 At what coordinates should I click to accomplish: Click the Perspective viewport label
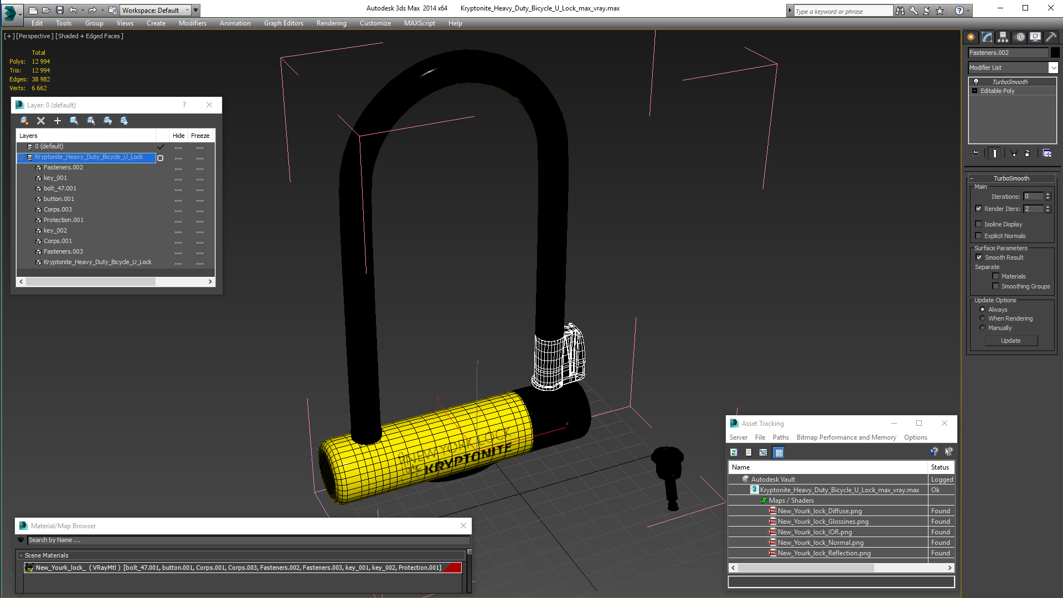point(35,36)
